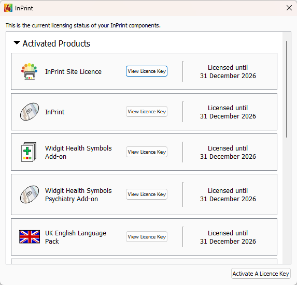Click the InPrint Site Licence printer icon
The image size is (297, 285).
29,71
